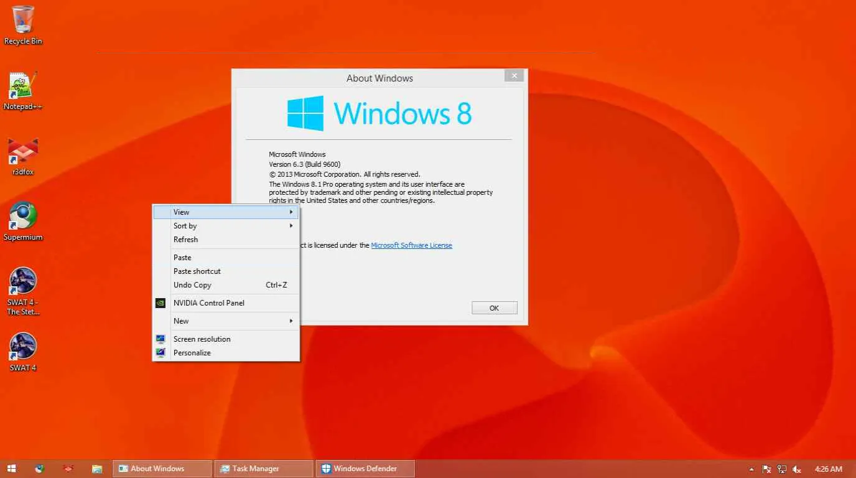Click the Version 6.3 (Build 9600) text

tap(304, 164)
